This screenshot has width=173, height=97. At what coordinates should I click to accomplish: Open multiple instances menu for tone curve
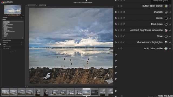(x=124, y=24)
